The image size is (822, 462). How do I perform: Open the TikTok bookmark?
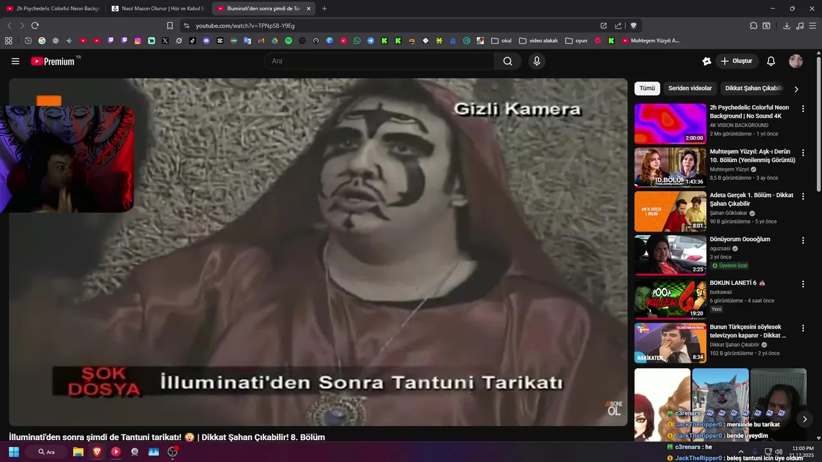pyautogui.click(x=193, y=40)
